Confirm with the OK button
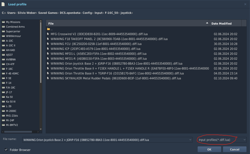Screen dimensions: 250x154 point(209,149)
